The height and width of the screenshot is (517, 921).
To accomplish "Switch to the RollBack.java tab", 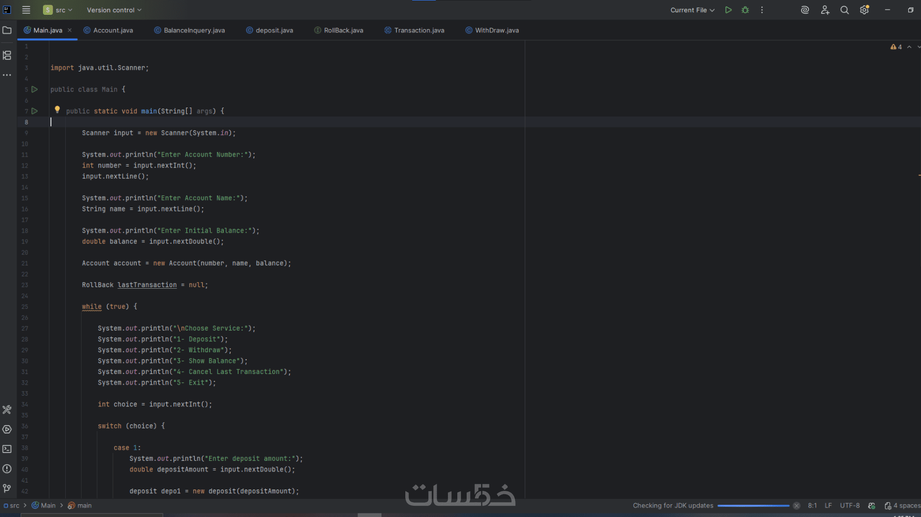I will point(338,30).
